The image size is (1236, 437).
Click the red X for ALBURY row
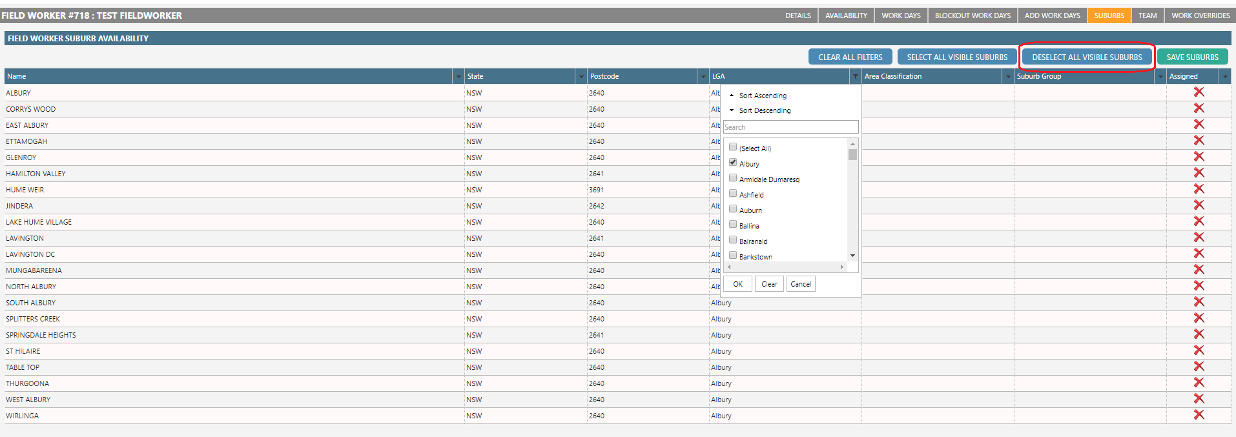(1199, 92)
